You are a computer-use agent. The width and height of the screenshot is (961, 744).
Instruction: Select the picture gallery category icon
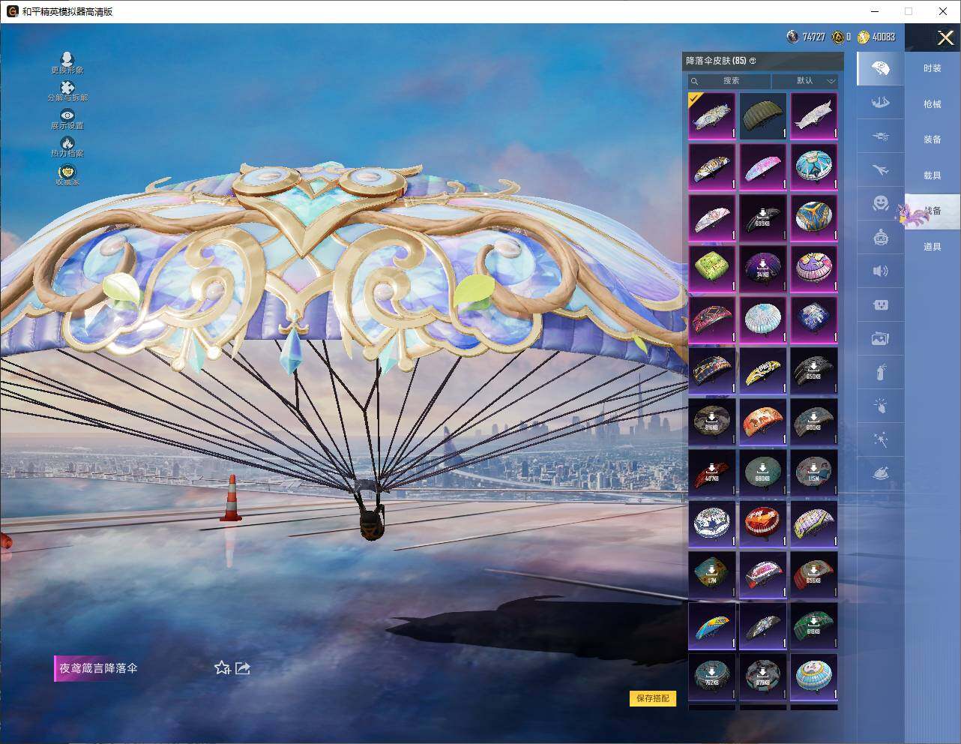coord(881,339)
